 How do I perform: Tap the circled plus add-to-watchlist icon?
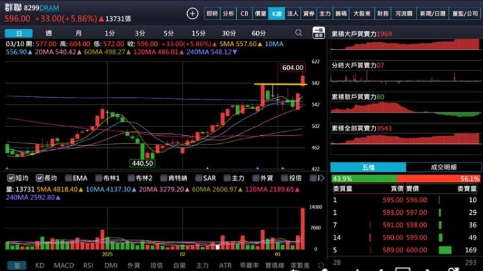(193, 13)
